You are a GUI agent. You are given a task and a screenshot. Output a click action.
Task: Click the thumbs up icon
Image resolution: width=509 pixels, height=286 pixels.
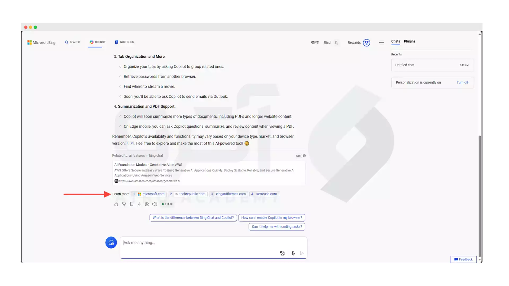[116, 204]
